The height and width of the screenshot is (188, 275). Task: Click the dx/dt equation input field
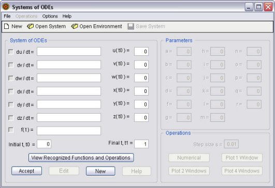69,91
